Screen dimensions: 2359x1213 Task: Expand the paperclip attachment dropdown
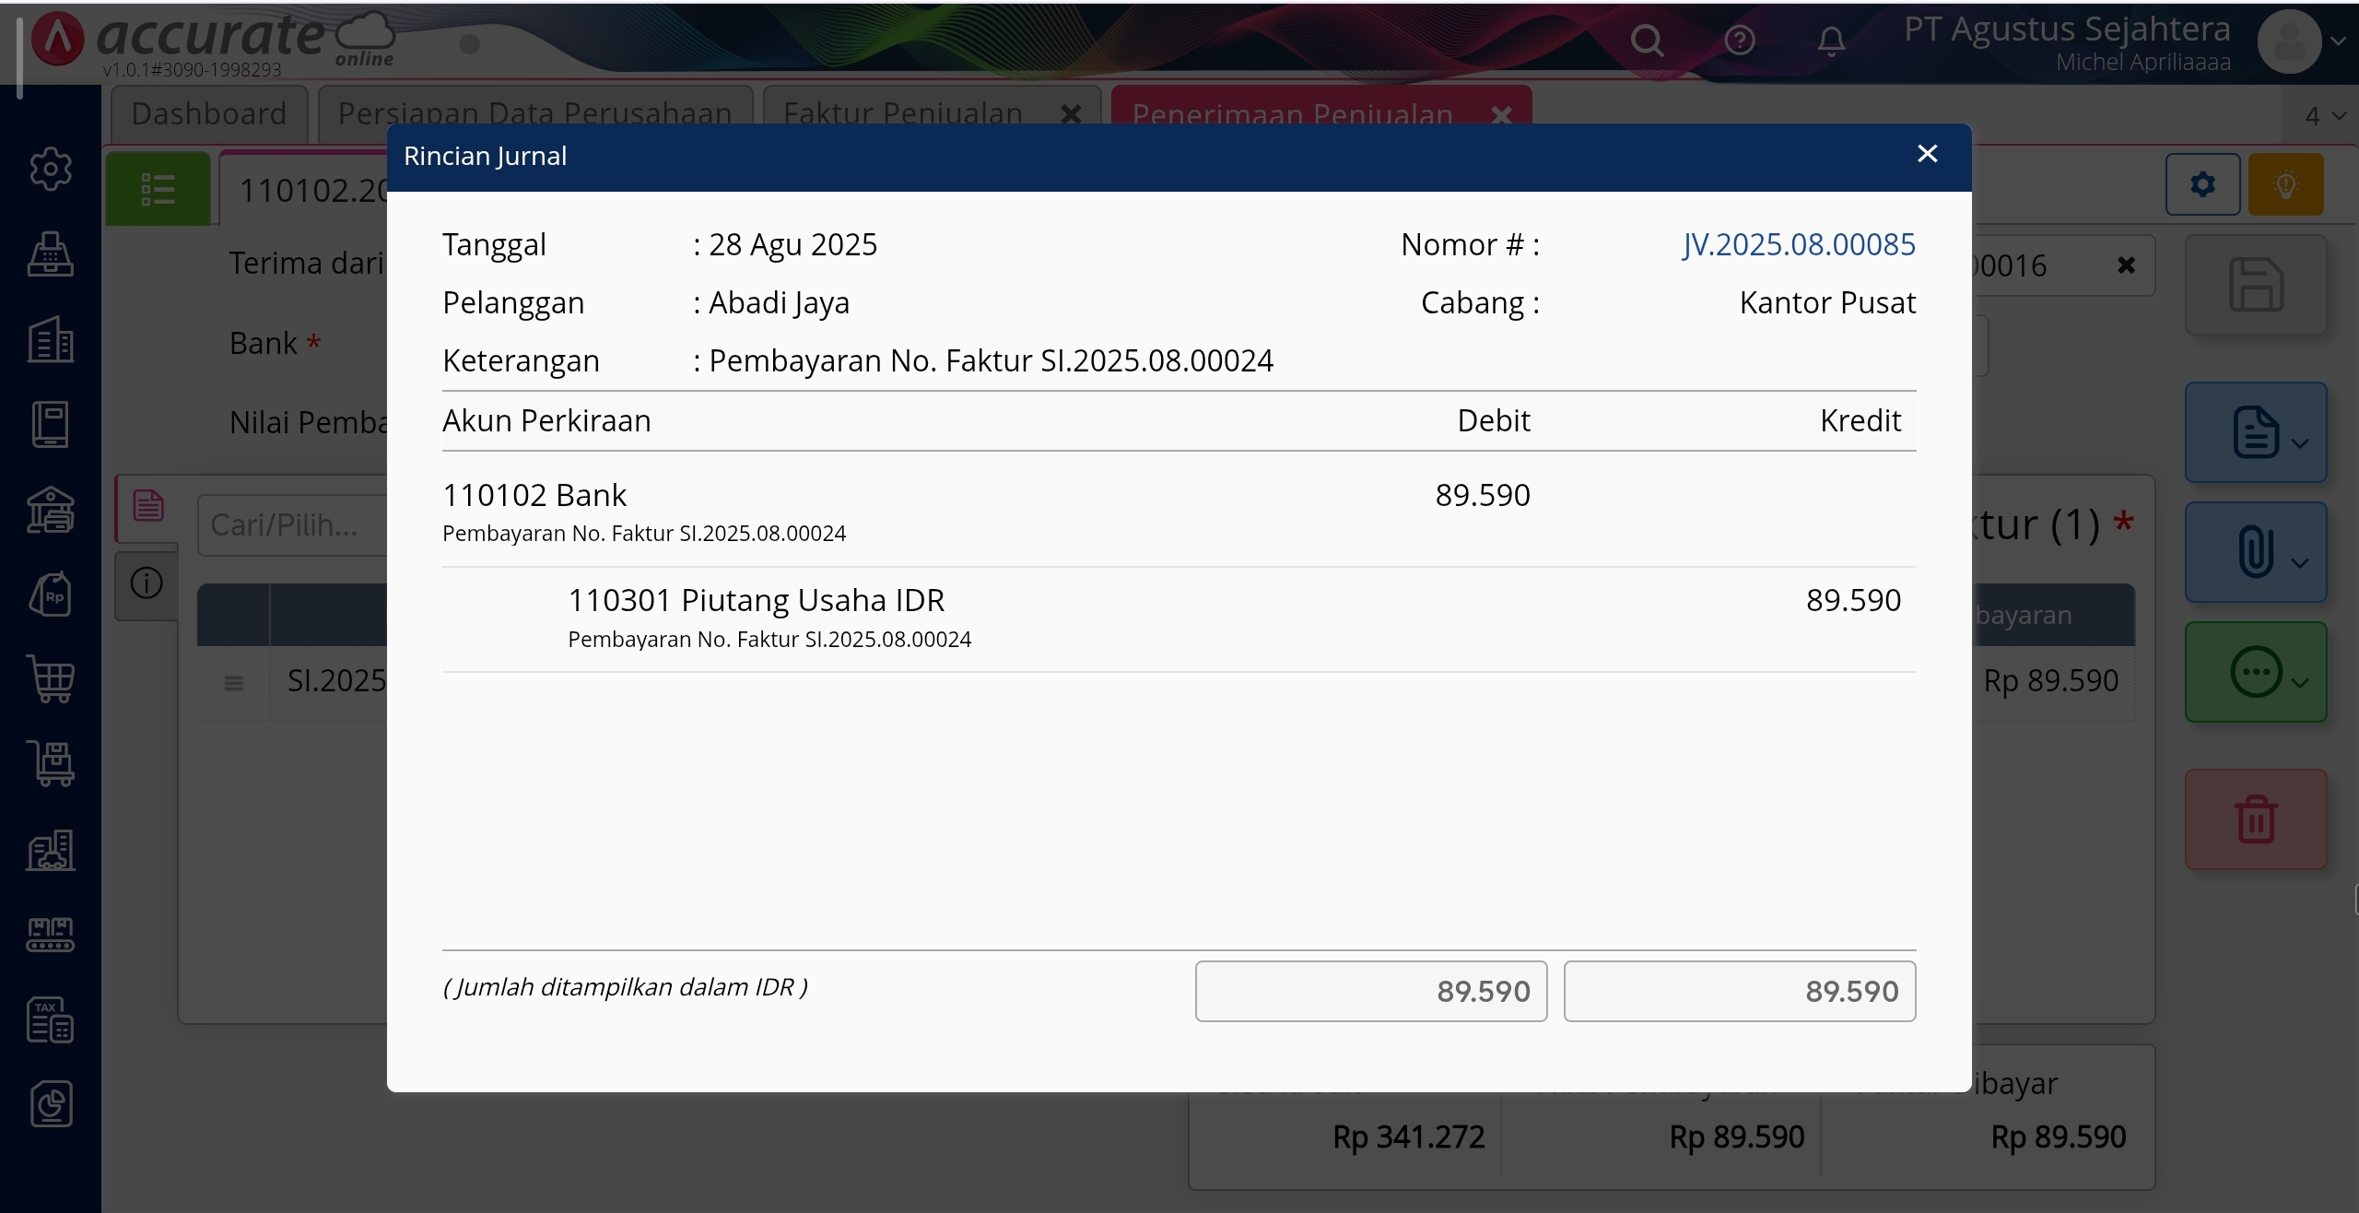(x=2256, y=552)
